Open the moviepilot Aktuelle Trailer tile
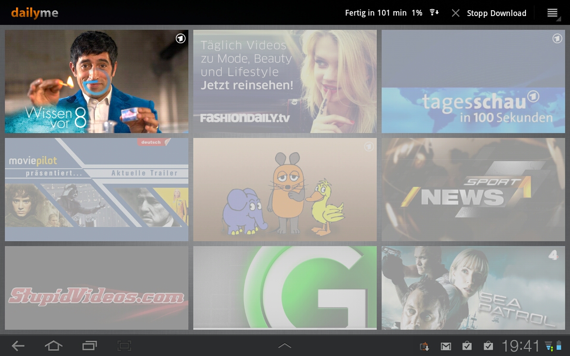Image resolution: width=570 pixels, height=356 pixels. click(x=97, y=190)
